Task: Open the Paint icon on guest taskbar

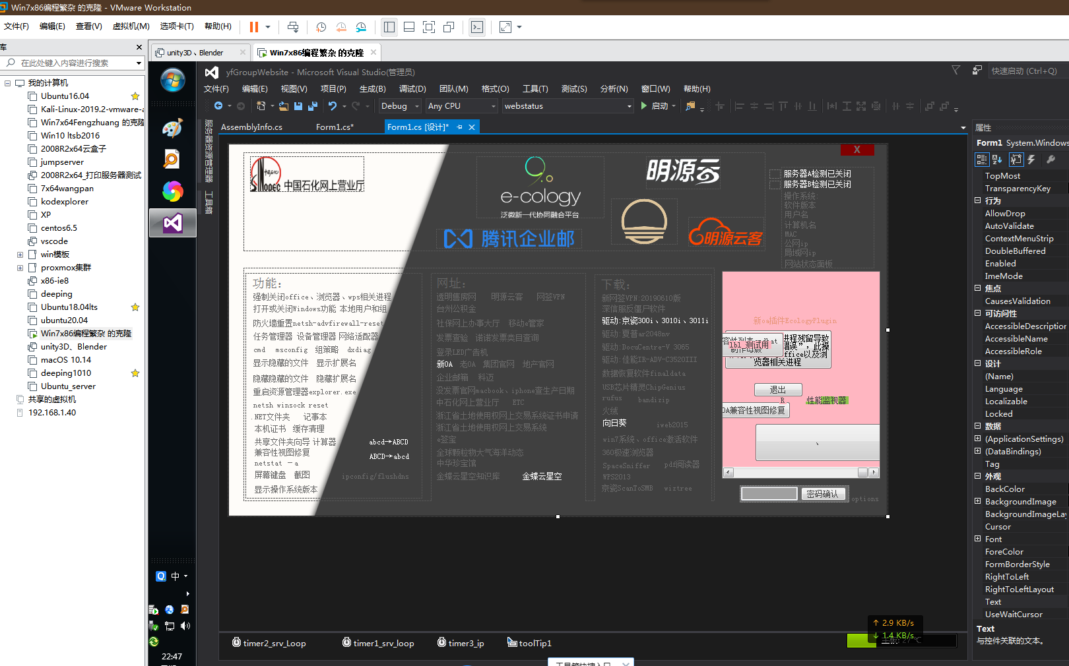Action: 172,128
